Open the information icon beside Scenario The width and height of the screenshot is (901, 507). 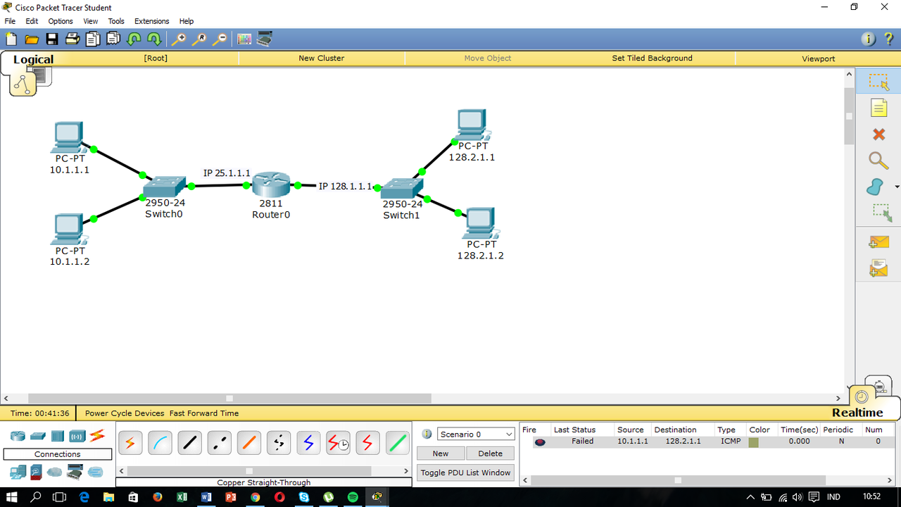point(427,434)
